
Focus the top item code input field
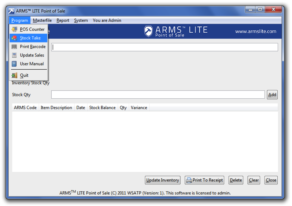point(165,47)
